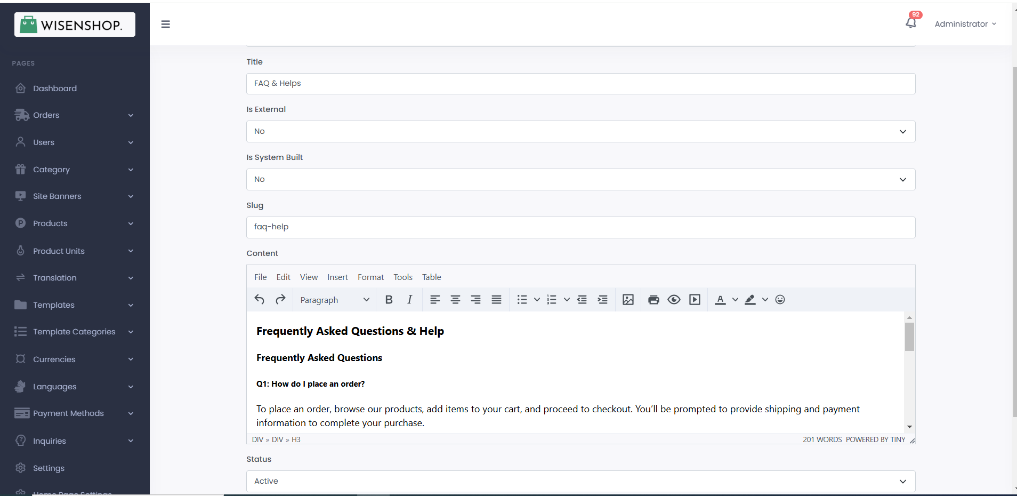Open the Insert menu in the editor

[337, 277]
